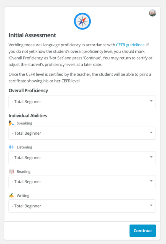Image resolution: width=166 pixels, height=244 pixels.
Task: Expand the Listening level dropdown
Action: pos(82,157)
